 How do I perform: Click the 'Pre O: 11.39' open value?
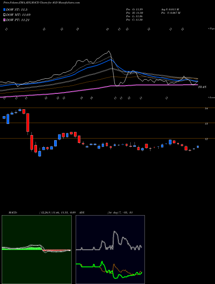coord(135,9)
